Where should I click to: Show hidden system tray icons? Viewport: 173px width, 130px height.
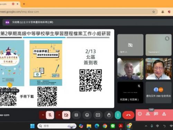click(x=146, y=126)
